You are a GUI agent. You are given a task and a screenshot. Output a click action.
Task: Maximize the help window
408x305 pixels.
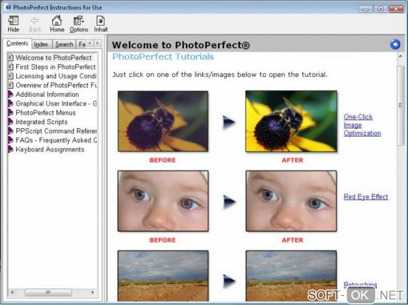pos(380,9)
